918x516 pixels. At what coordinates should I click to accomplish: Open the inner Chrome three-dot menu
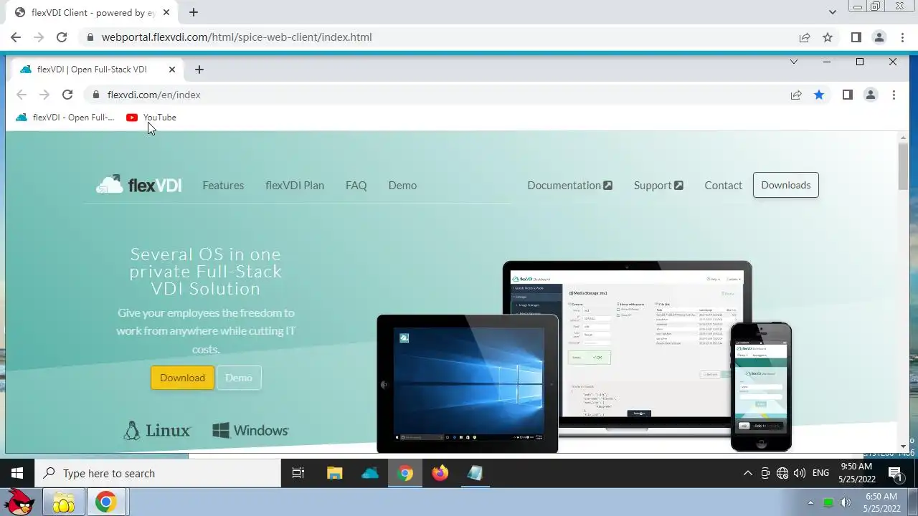pyautogui.click(x=894, y=95)
